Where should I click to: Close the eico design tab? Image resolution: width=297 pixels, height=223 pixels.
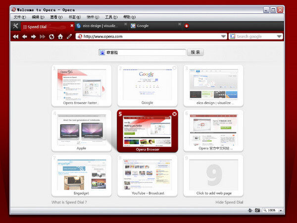pyautogui.click(x=125, y=24)
